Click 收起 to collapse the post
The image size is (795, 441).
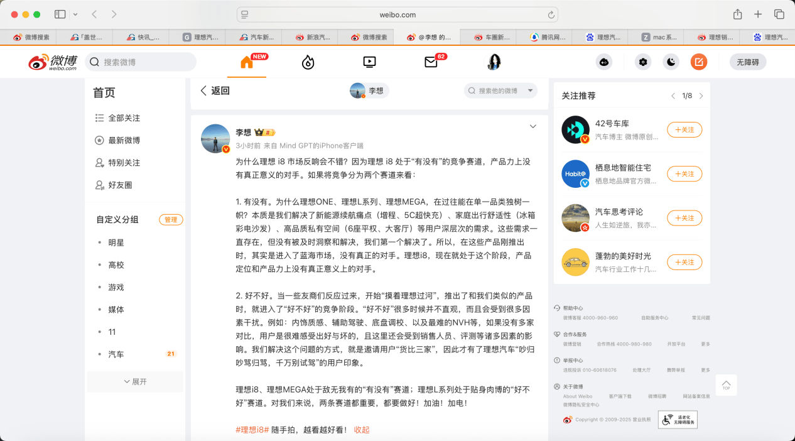click(x=362, y=430)
